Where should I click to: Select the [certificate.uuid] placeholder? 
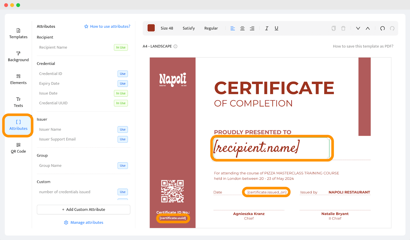click(x=173, y=218)
